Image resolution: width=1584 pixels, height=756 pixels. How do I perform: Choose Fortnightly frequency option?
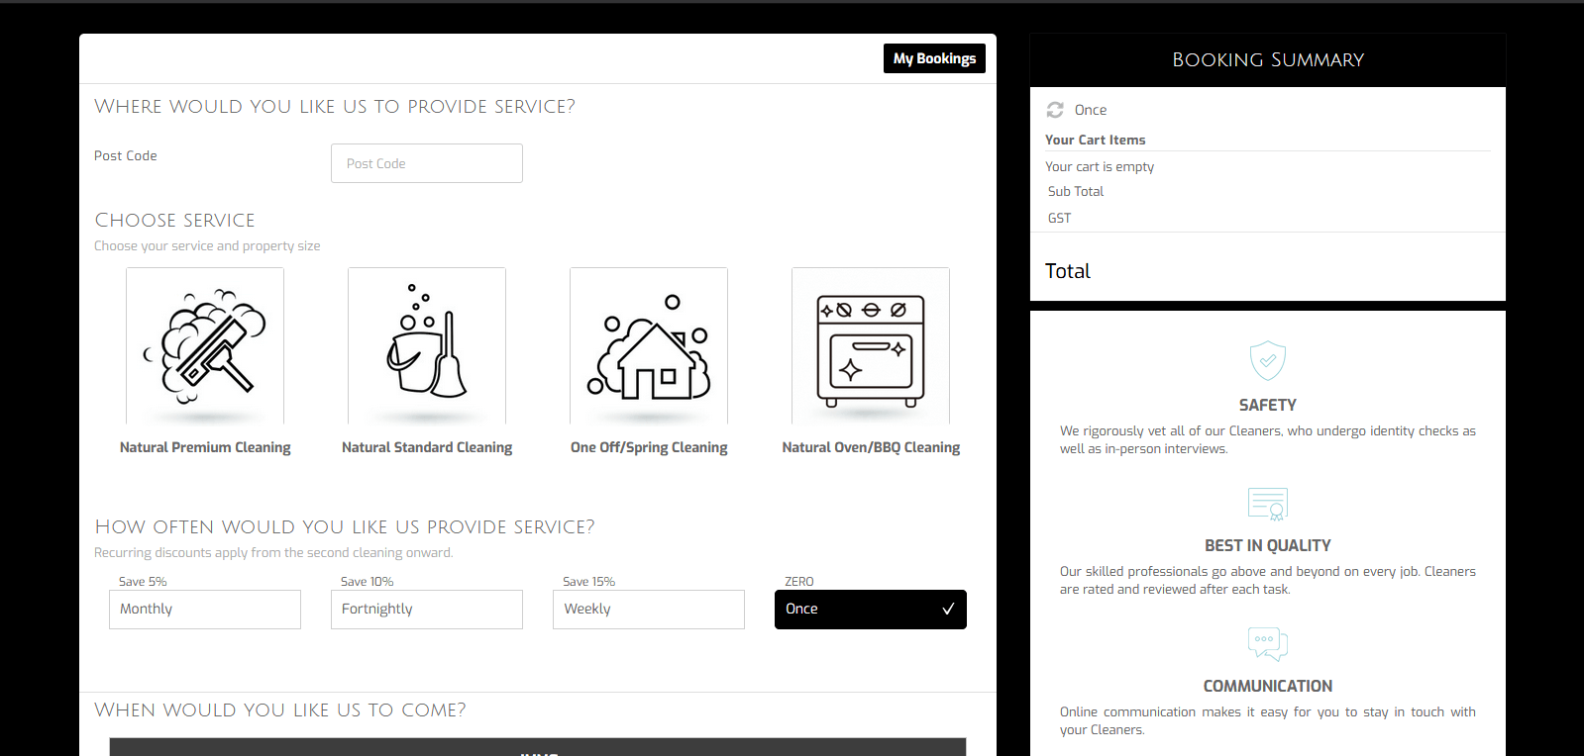click(x=427, y=610)
